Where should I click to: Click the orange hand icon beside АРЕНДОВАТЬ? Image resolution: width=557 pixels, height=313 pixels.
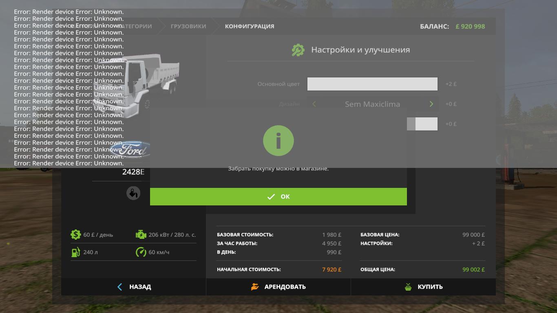pyautogui.click(x=255, y=287)
